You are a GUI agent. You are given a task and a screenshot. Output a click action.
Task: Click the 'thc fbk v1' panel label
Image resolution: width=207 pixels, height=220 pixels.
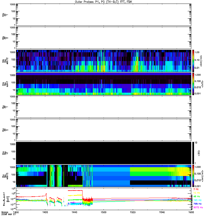(x=5, y=153)
